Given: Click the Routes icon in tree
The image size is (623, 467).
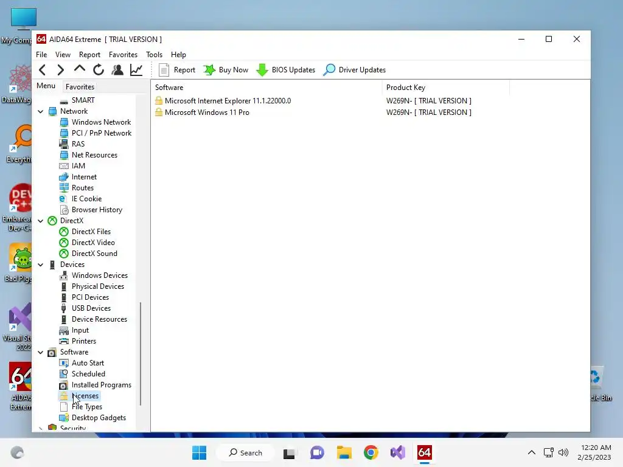Looking at the screenshot, I should click(x=63, y=188).
